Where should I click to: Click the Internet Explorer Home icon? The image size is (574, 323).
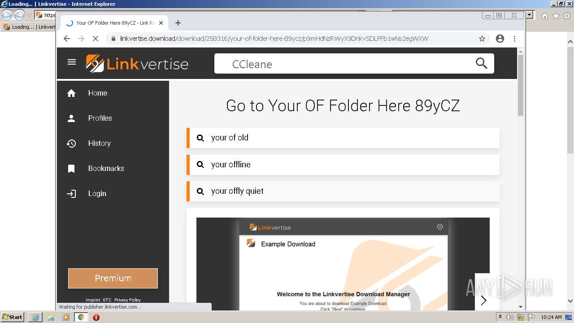point(544,16)
